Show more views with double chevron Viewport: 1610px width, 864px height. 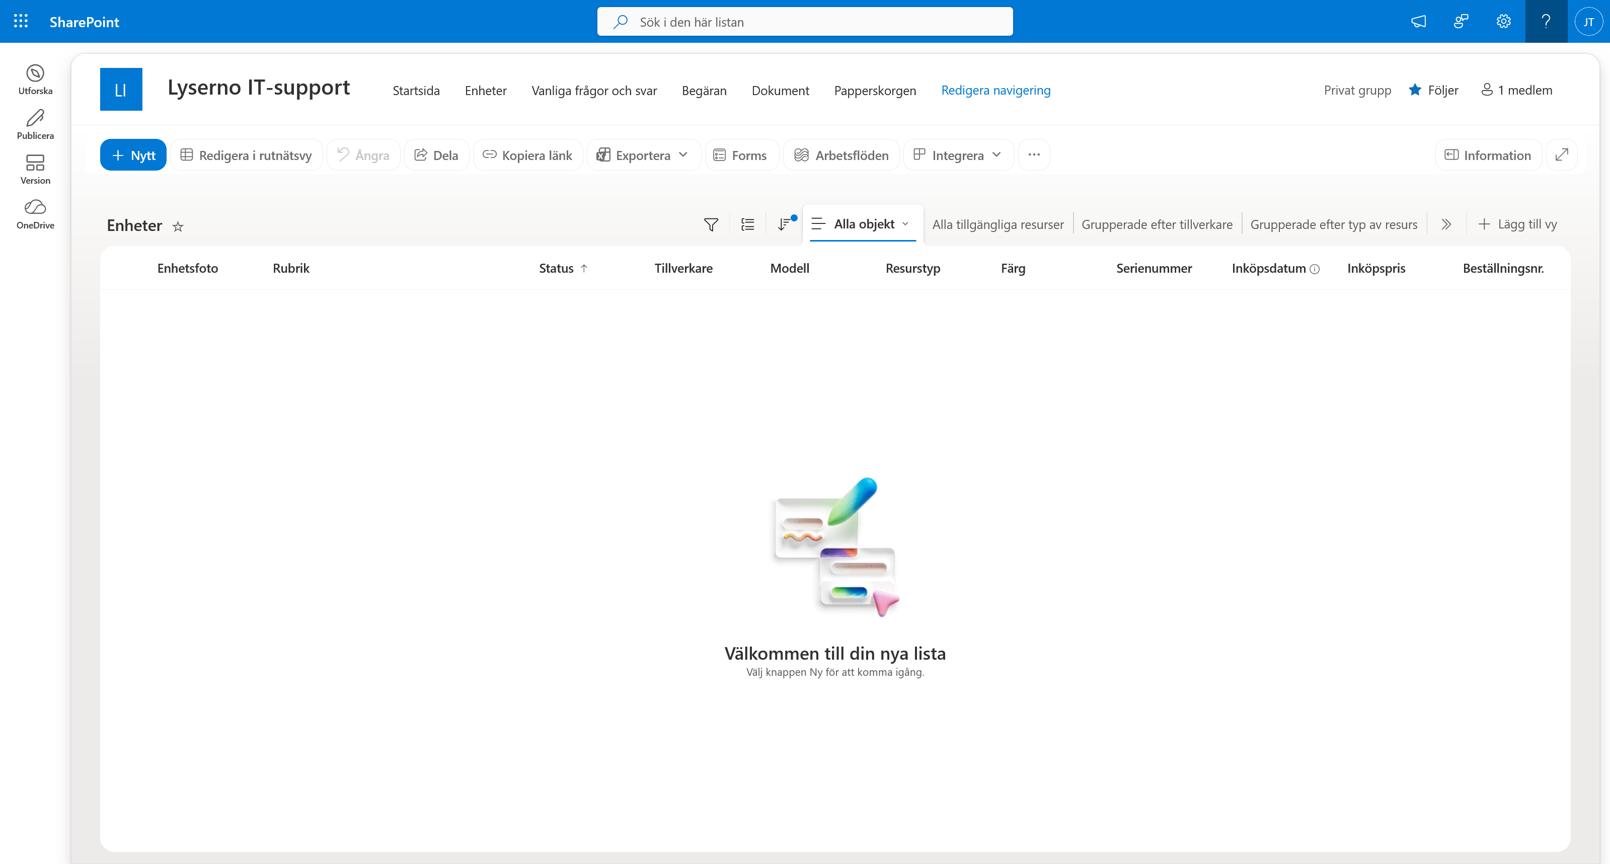point(1446,224)
